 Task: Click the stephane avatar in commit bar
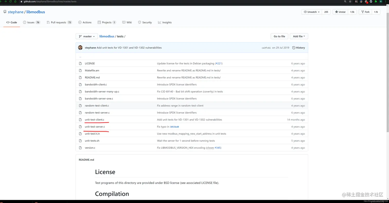80,47
